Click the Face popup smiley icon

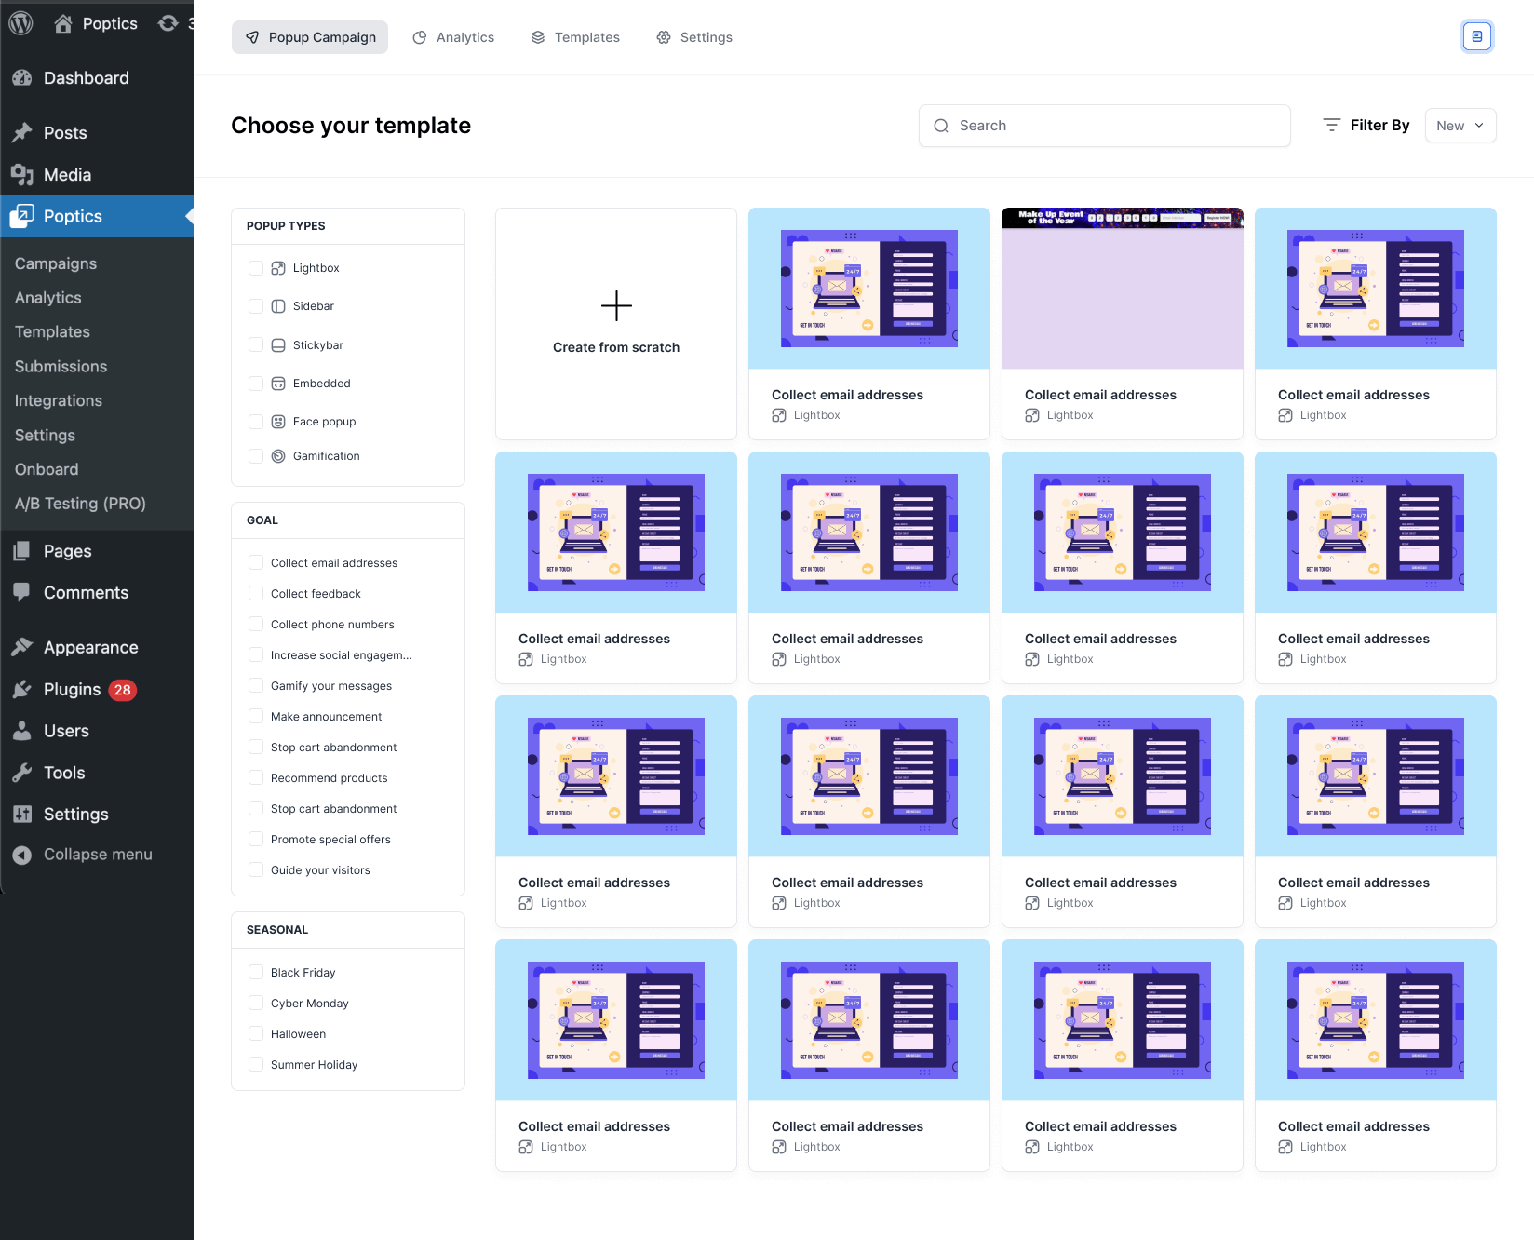278,422
